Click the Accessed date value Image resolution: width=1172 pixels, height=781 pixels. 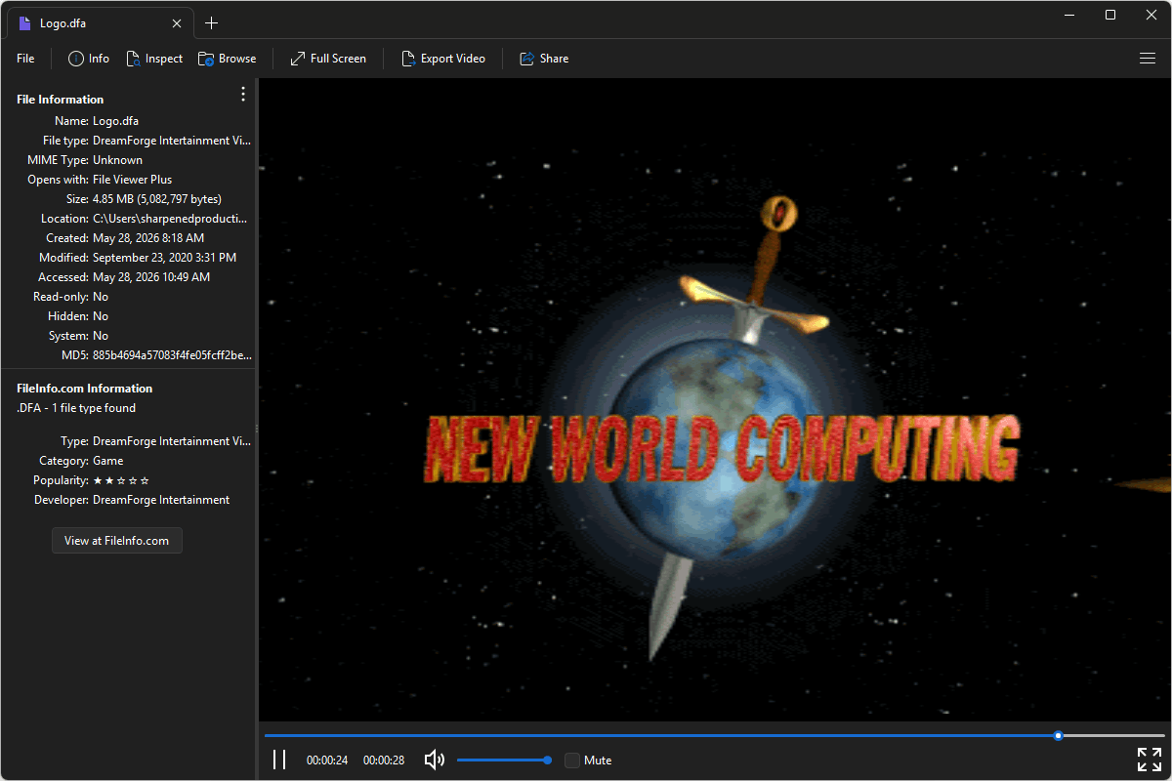pos(151,277)
